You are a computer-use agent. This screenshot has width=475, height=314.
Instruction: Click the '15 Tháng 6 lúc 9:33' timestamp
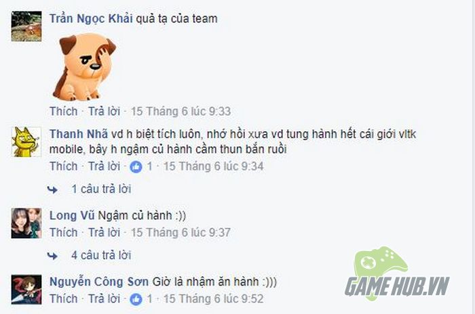(181, 111)
